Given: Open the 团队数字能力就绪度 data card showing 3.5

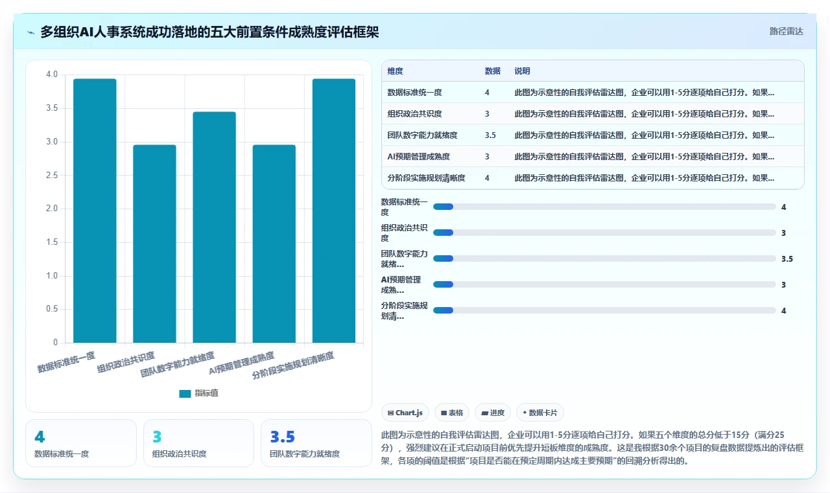Looking at the screenshot, I should 316,443.
